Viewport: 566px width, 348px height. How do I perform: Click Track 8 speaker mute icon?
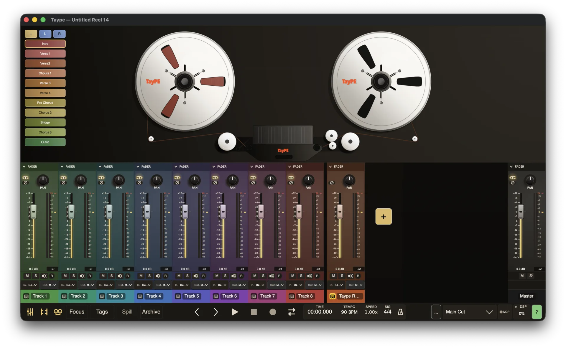point(310,276)
